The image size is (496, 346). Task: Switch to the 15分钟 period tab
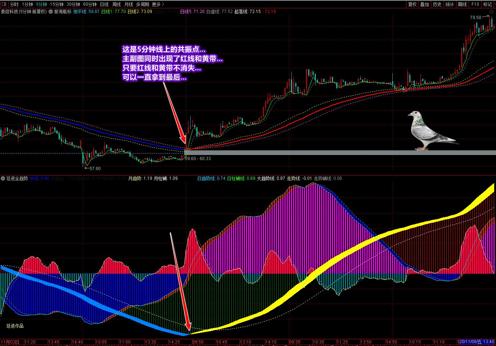tap(57, 4)
